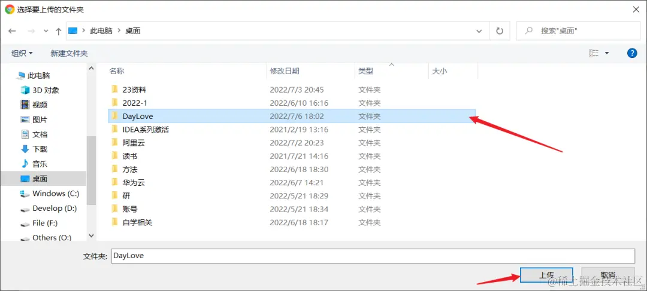Click the forward navigation arrow

pos(31,31)
